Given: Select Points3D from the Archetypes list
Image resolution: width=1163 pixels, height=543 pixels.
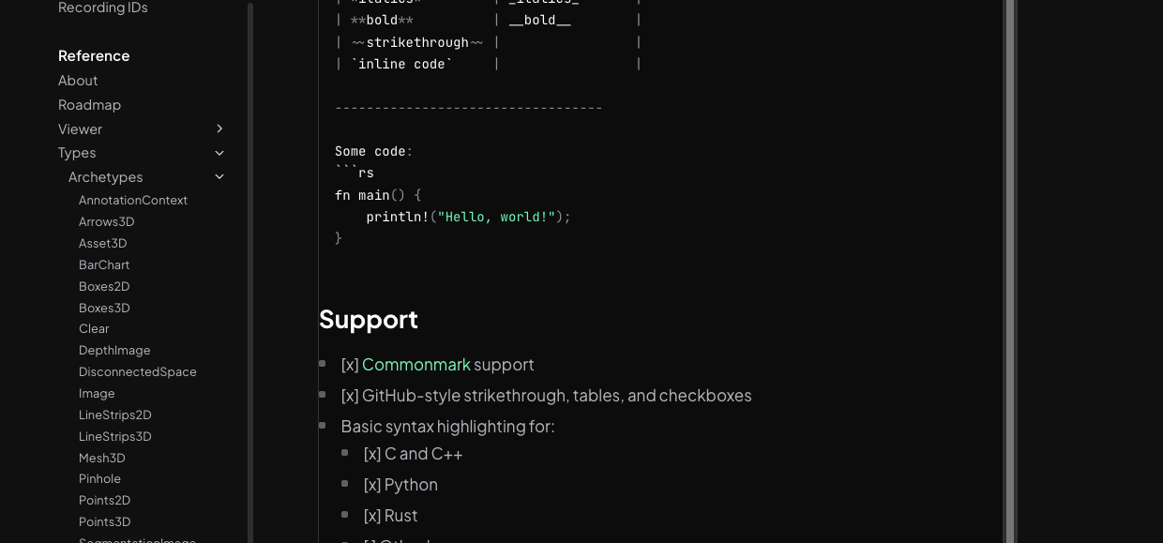Looking at the screenshot, I should point(104,521).
